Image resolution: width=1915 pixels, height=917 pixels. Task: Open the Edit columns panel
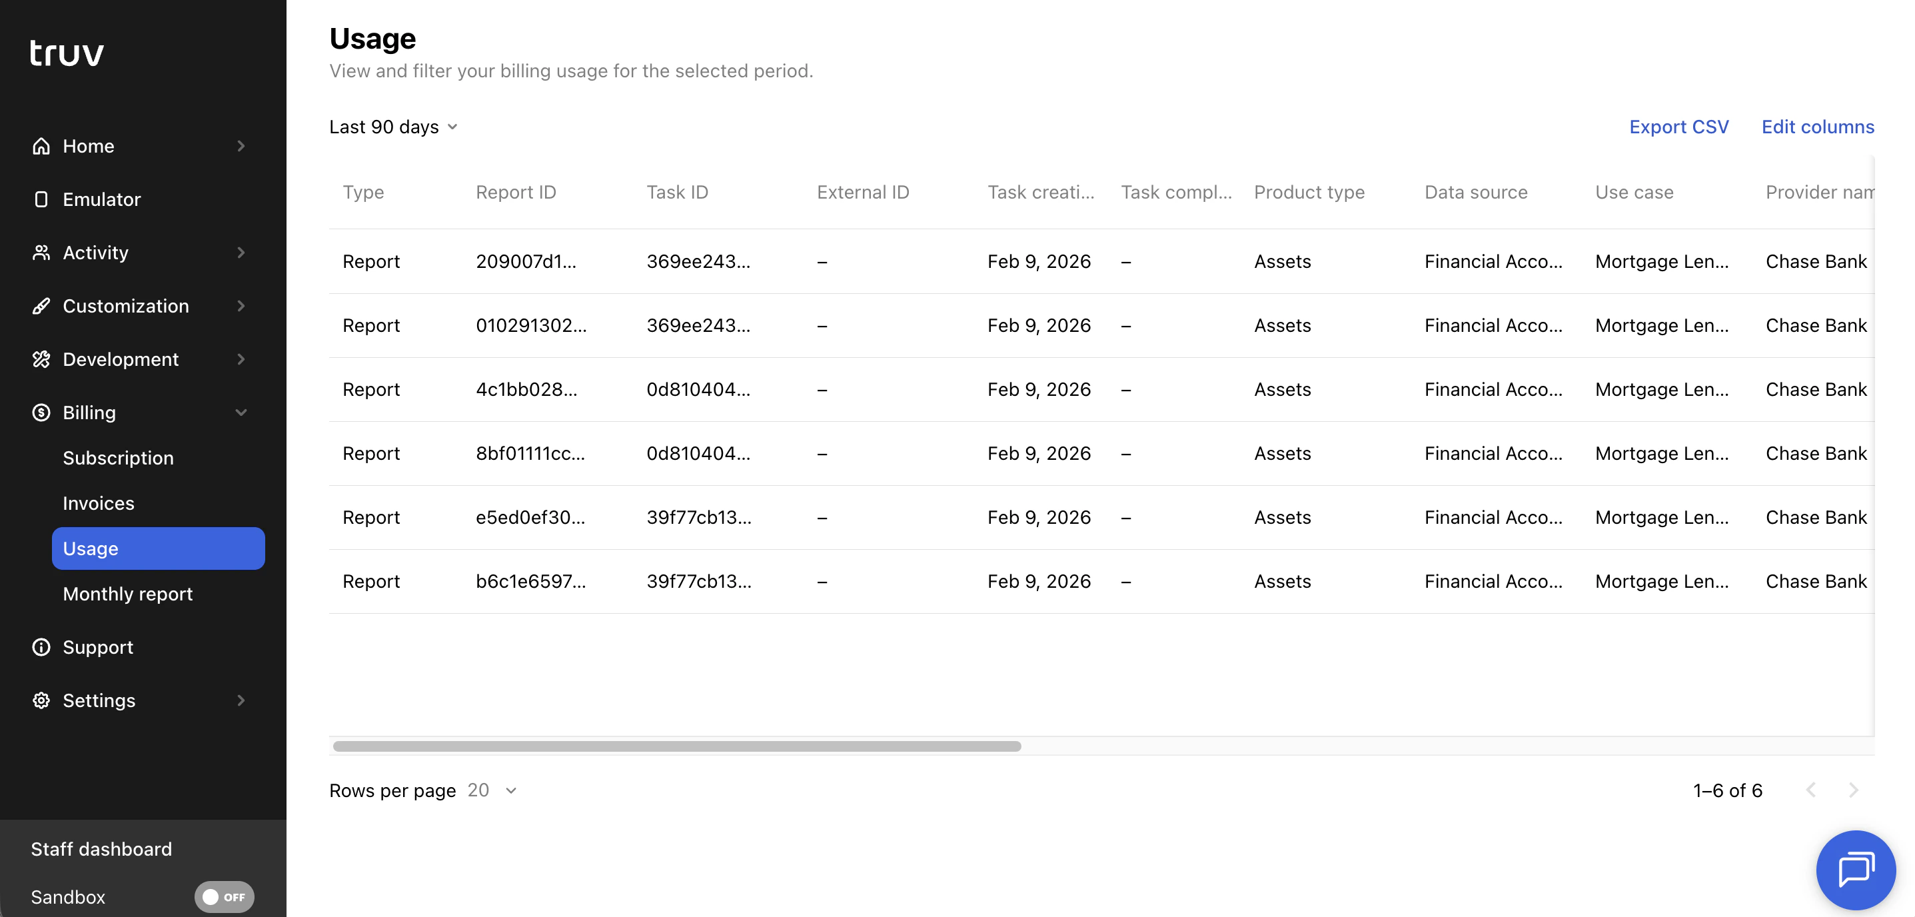click(1817, 127)
